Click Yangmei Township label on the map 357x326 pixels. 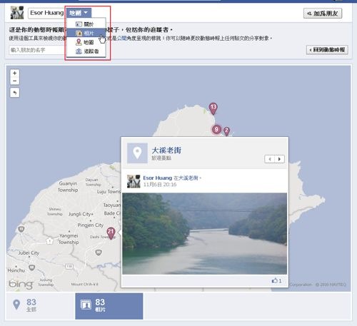coord(69,239)
